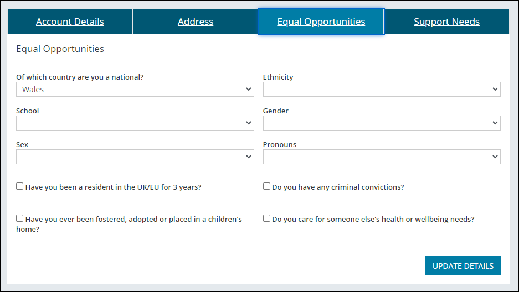519x292 pixels.
Task: Open the School dropdown list
Action: click(135, 123)
